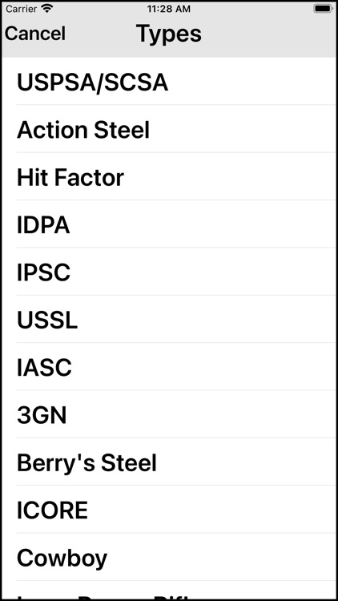The width and height of the screenshot is (338, 601).
Task: Choose the USSL type
Action: pyautogui.click(x=169, y=319)
